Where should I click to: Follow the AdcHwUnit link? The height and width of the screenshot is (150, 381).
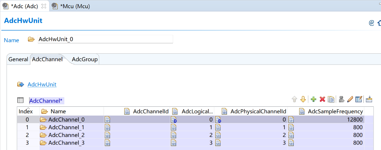[42, 84]
